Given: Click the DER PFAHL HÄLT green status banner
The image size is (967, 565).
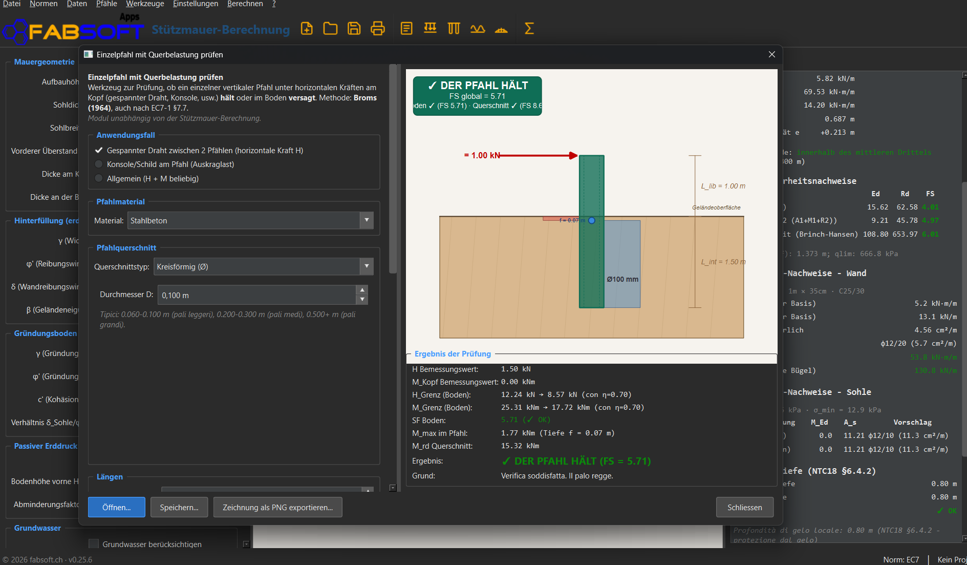Looking at the screenshot, I should (x=477, y=96).
